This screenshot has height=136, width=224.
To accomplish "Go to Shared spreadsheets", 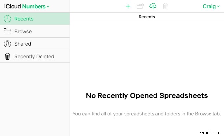I will (x=35, y=44).
